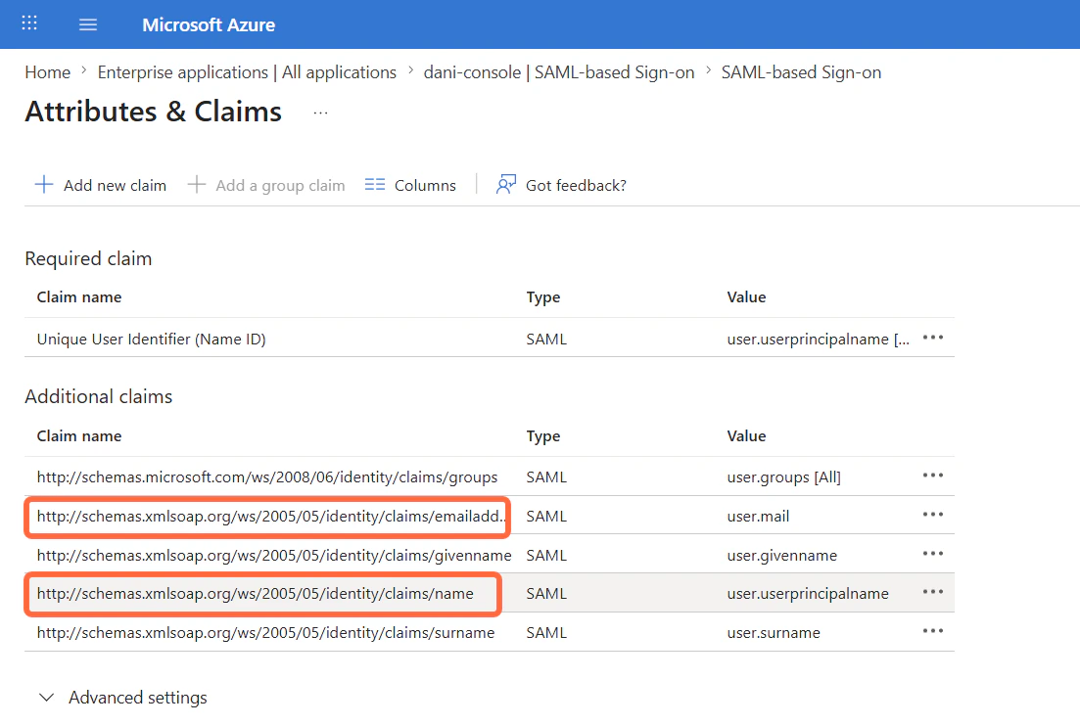This screenshot has height=726, width=1080.
Task: Open dani-console | SAML-based Sign-on breadcrumb
Action: coord(558,72)
